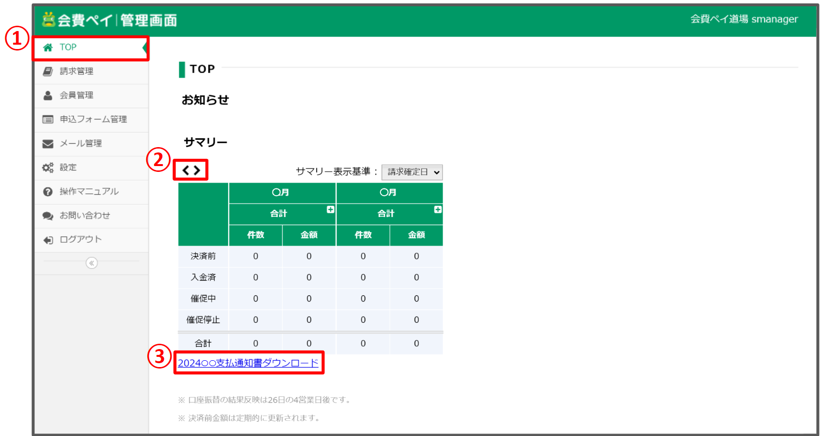Click the gears icon for 設定
The image size is (821, 436).
pos(48,168)
